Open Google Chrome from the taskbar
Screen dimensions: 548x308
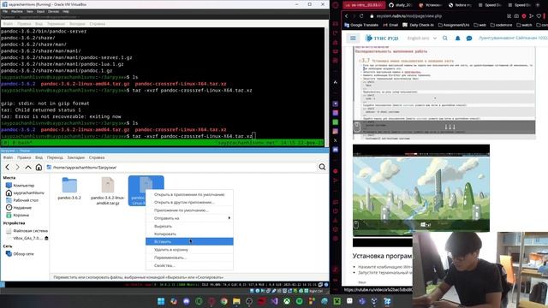[x=223, y=301]
